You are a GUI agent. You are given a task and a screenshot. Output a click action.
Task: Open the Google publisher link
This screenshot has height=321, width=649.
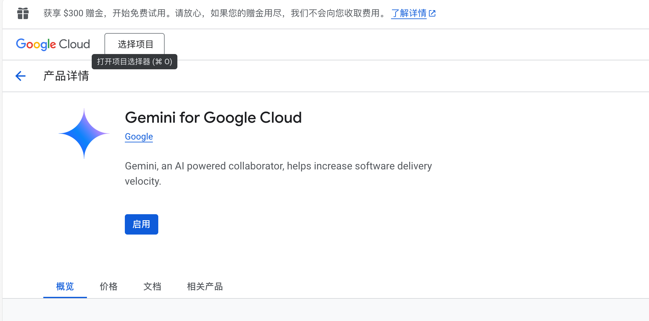[x=139, y=136]
